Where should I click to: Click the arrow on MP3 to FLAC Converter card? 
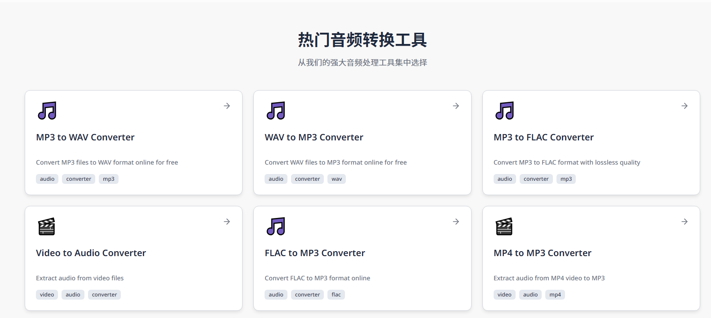pyautogui.click(x=685, y=106)
